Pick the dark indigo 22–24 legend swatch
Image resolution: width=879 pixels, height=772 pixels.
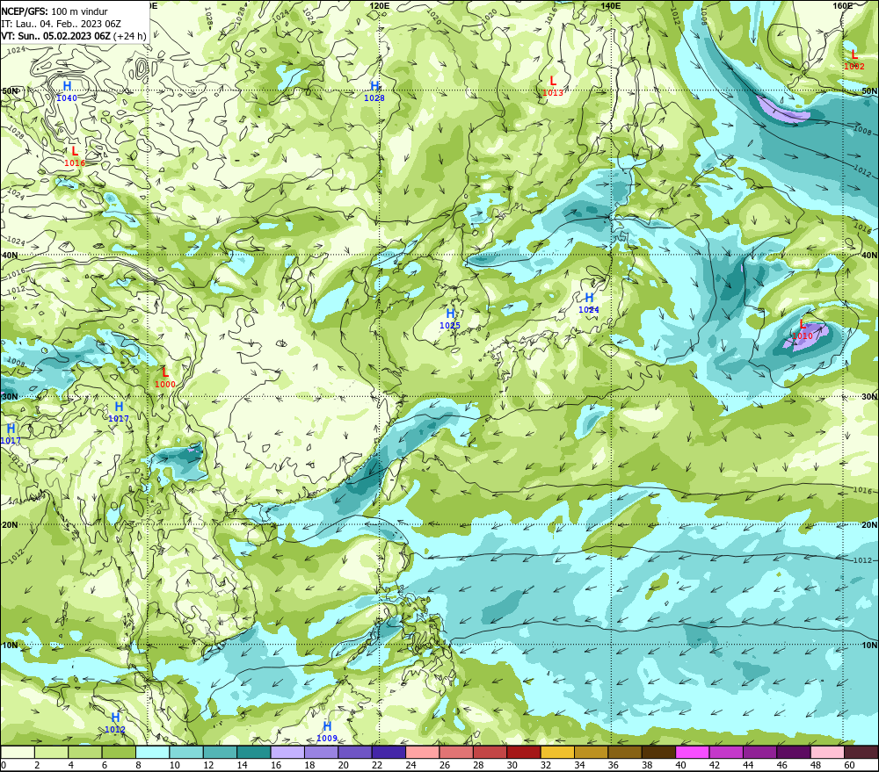click(x=389, y=752)
